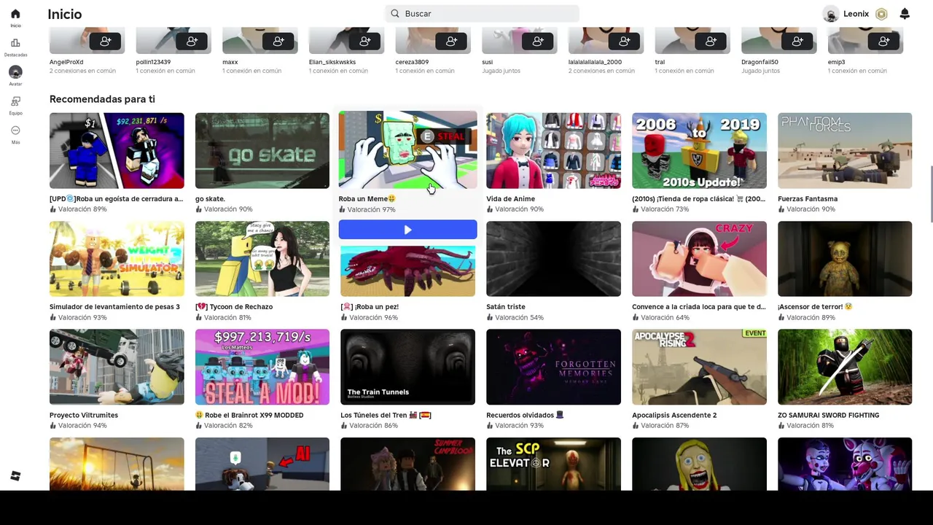Click the Fuerzas Fantasma title text
This screenshot has width=933, height=525.
tap(808, 198)
